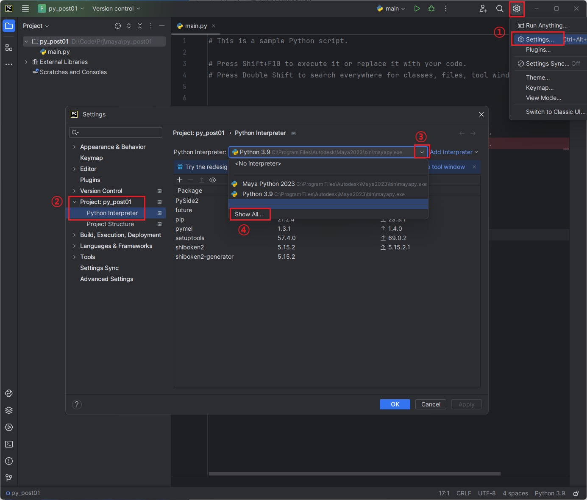
Task: Select Maya Python 2023 interpreter
Action: point(328,184)
